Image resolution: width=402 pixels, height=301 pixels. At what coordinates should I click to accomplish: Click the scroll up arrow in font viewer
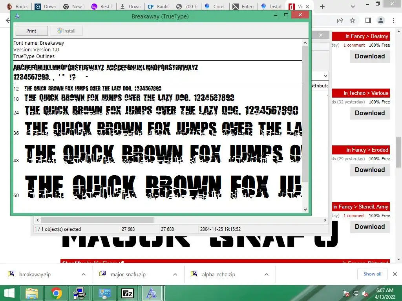[x=305, y=43]
